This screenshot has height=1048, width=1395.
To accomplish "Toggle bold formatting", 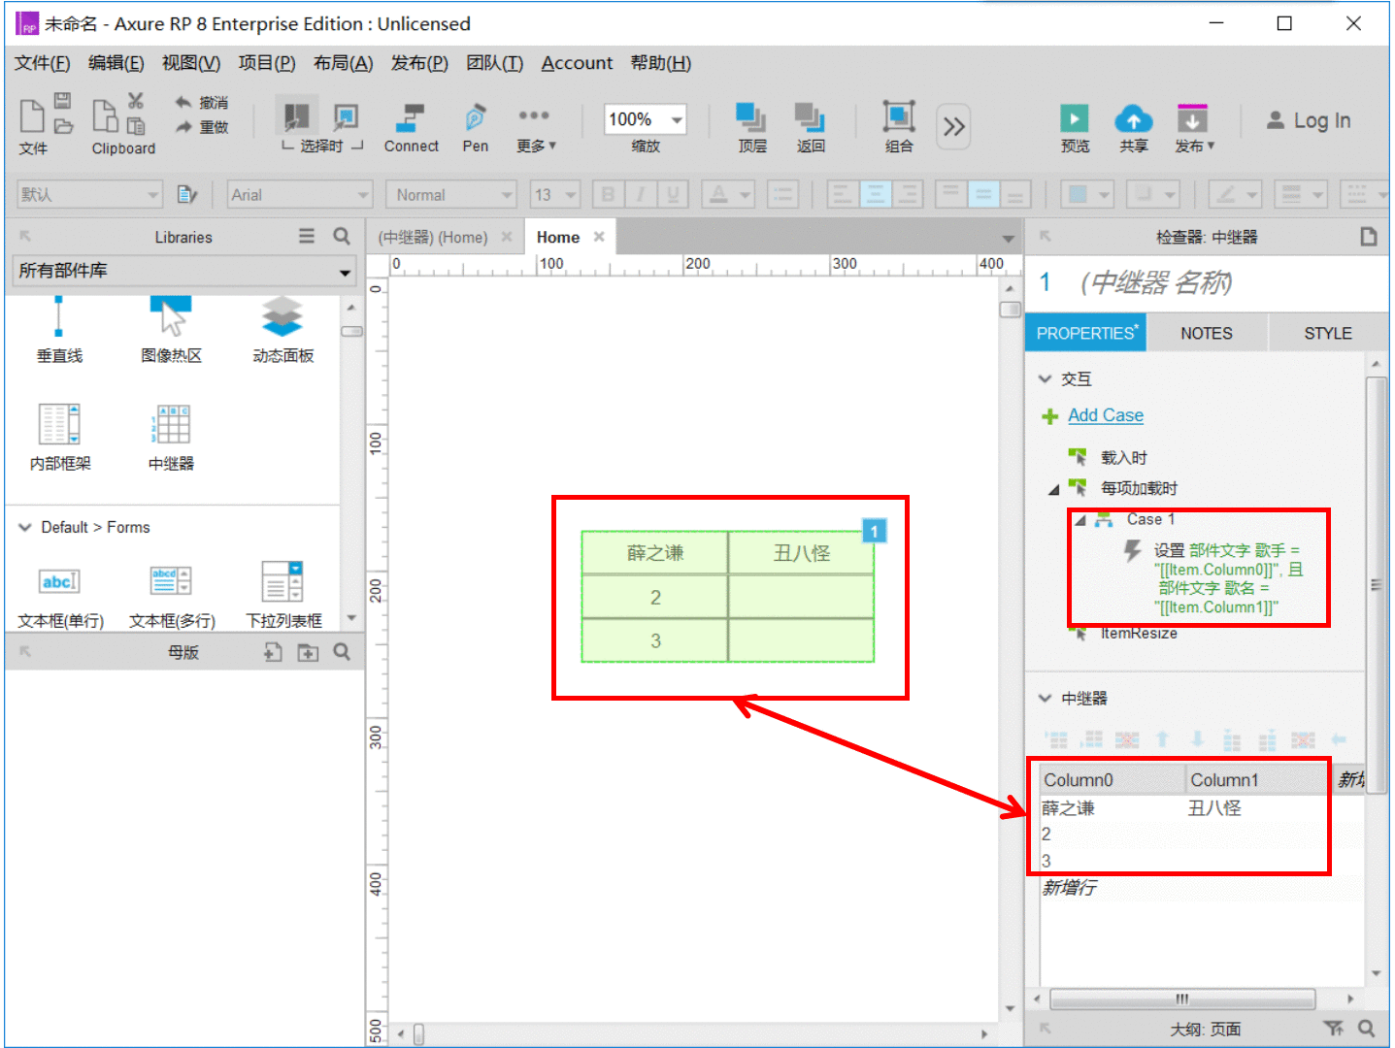I will click(x=608, y=194).
